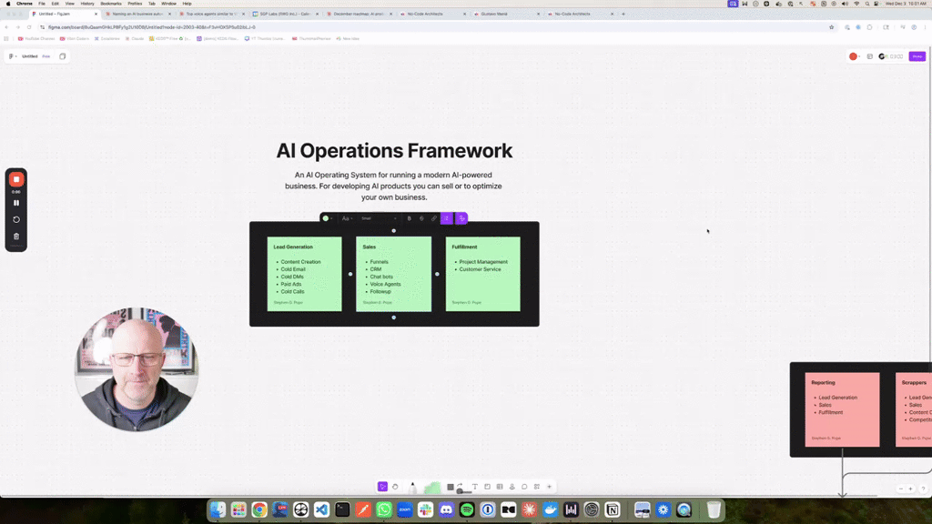This screenshot has height=524, width=932.
Task: Toggle strikethrough in formatting bar
Action: pos(421,218)
